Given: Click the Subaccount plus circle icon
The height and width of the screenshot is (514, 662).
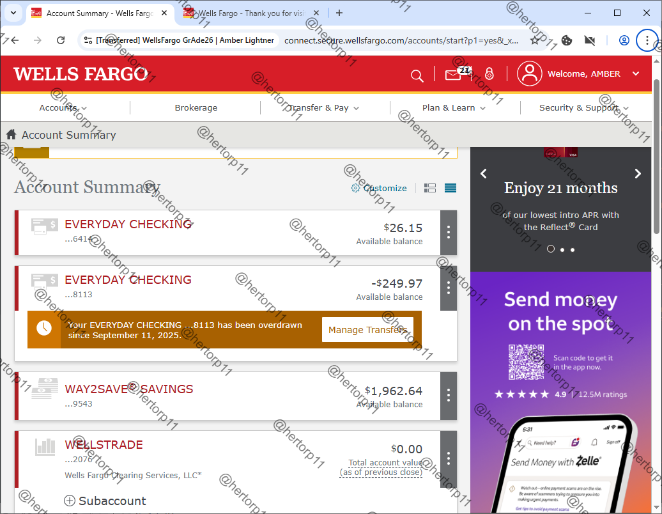Looking at the screenshot, I should 69,501.
